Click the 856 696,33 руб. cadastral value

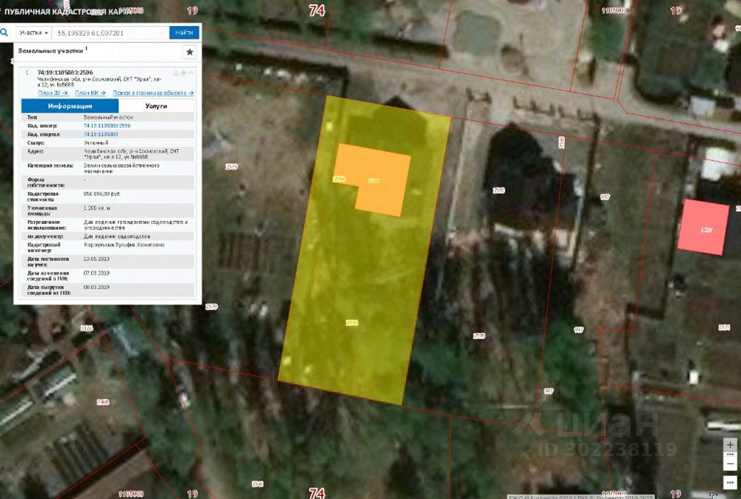click(102, 194)
